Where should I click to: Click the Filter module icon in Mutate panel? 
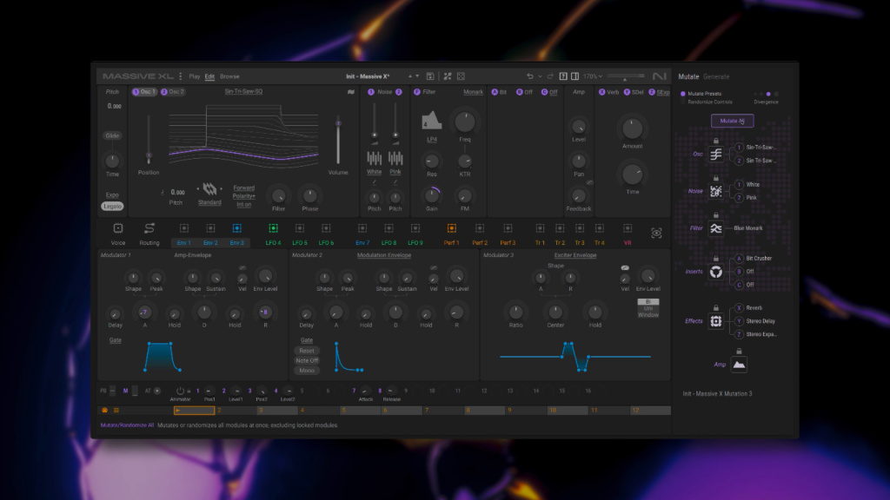click(716, 228)
